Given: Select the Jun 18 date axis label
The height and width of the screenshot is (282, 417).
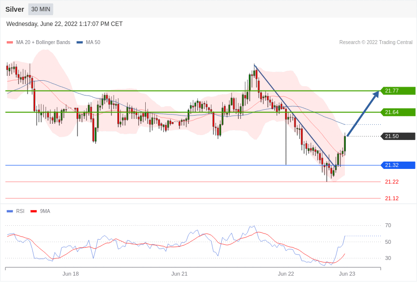Looking at the screenshot, I should [71, 274].
